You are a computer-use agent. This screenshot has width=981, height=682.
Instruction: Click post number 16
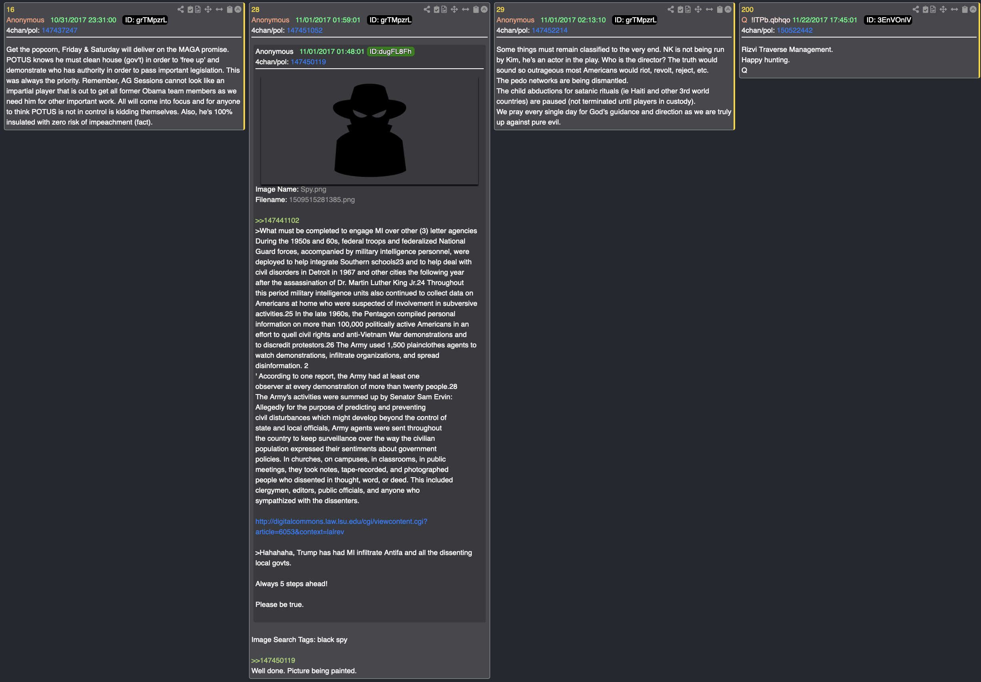[10, 10]
